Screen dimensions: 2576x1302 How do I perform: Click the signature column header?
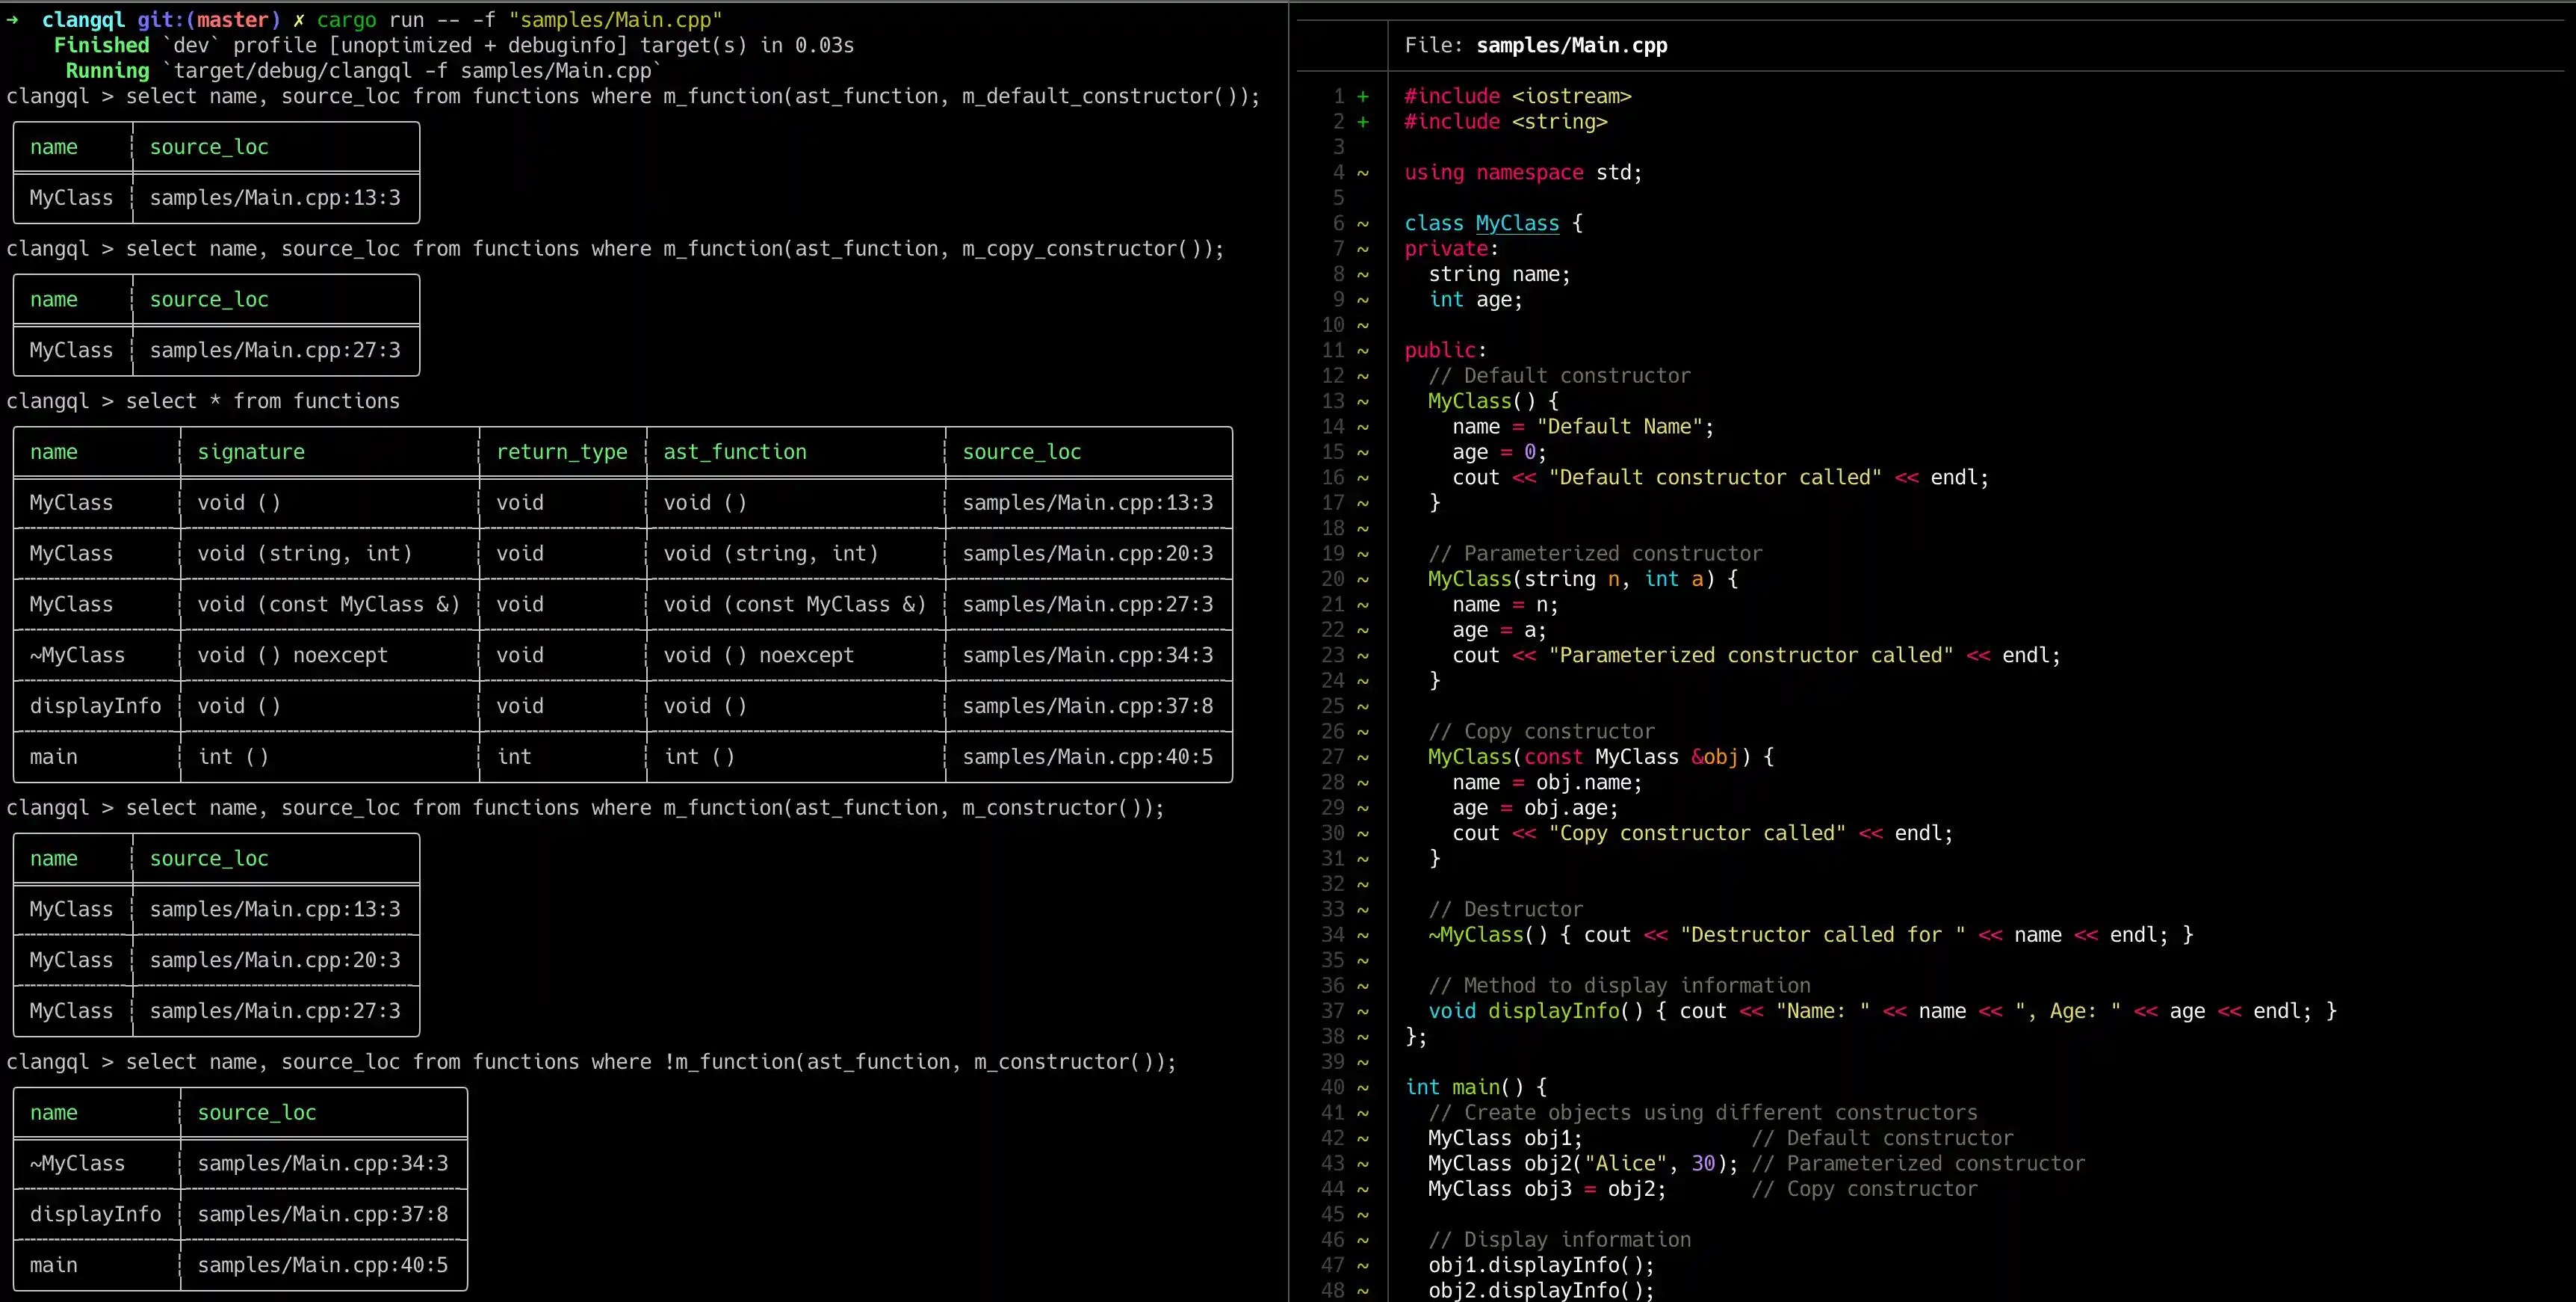(251, 452)
